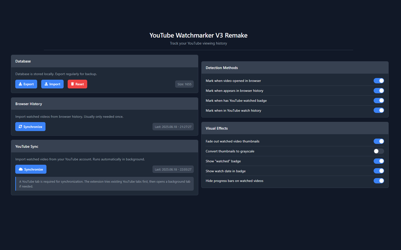This screenshot has height=250, width=401.
Task: Click 'Import watched videos from browser history' description
Action: pos(69,117)
